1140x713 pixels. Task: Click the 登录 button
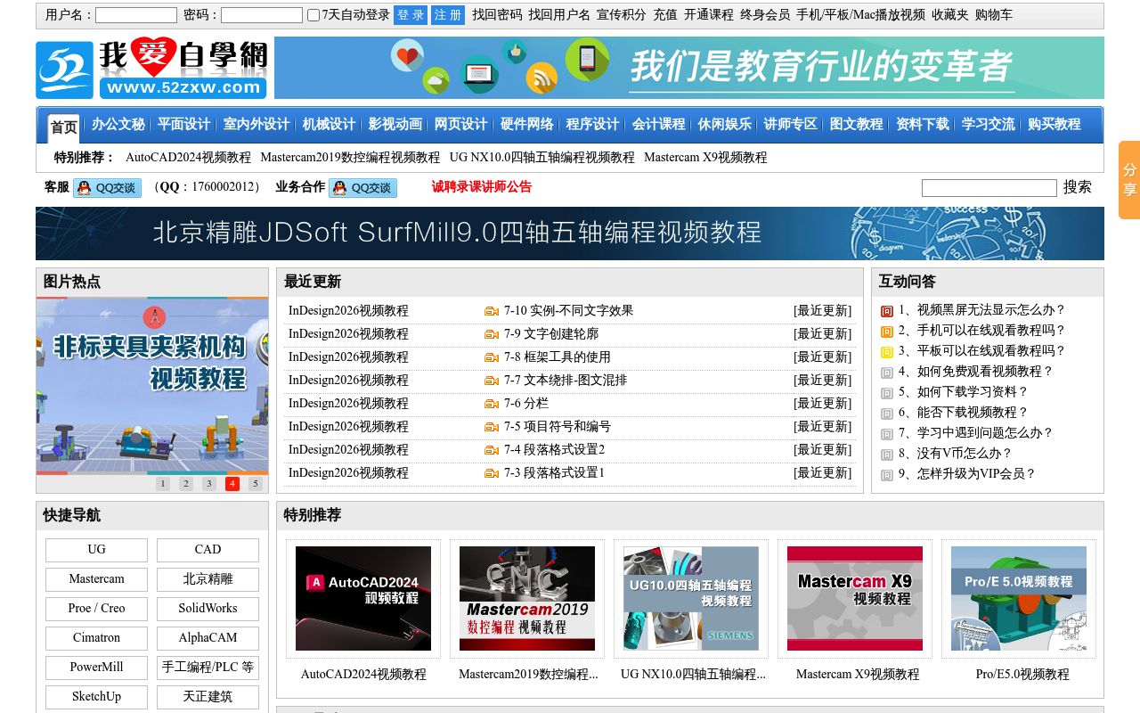(411, 15)
